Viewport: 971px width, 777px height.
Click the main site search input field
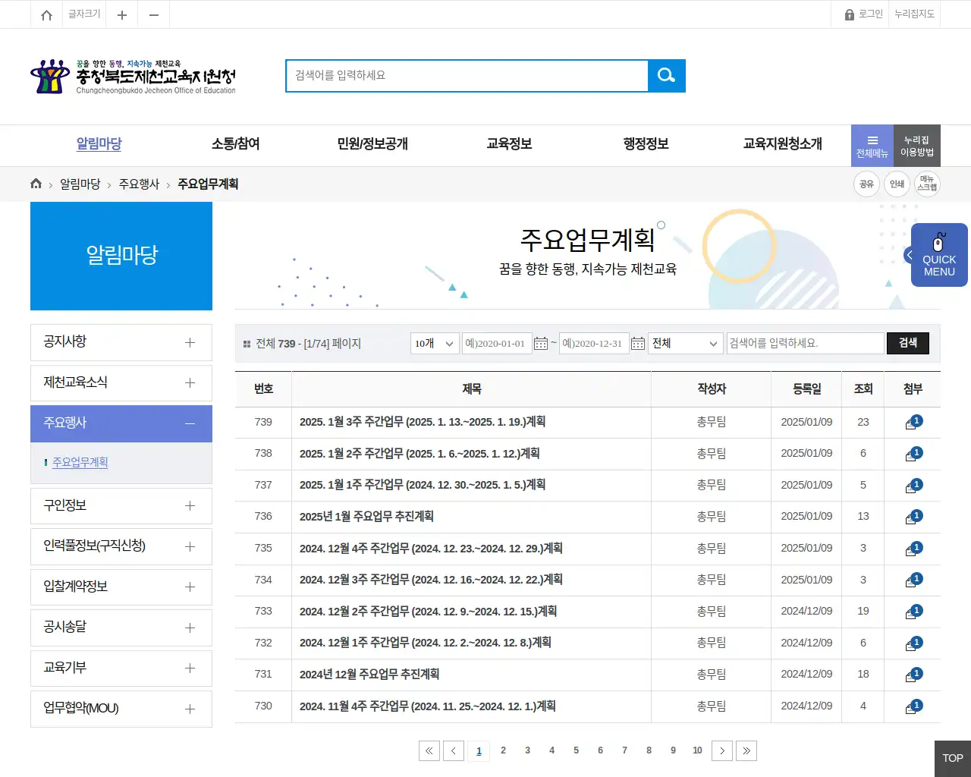(x=467, y=75)
